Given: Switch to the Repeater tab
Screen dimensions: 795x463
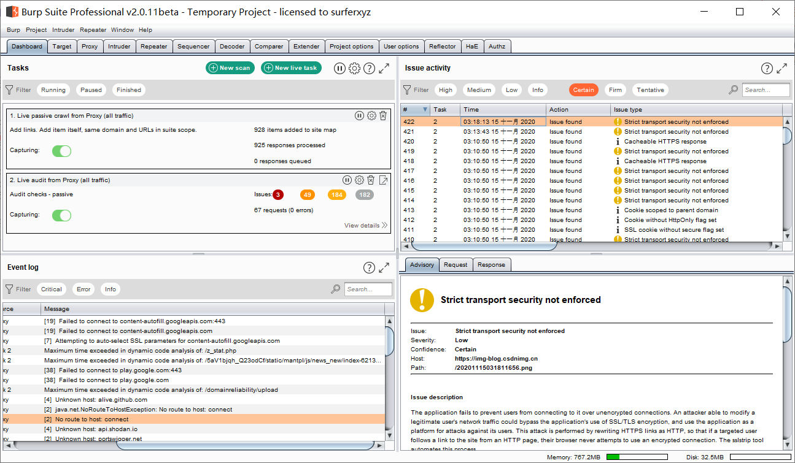Looking at the screenshot, I should tap(154, 46).
